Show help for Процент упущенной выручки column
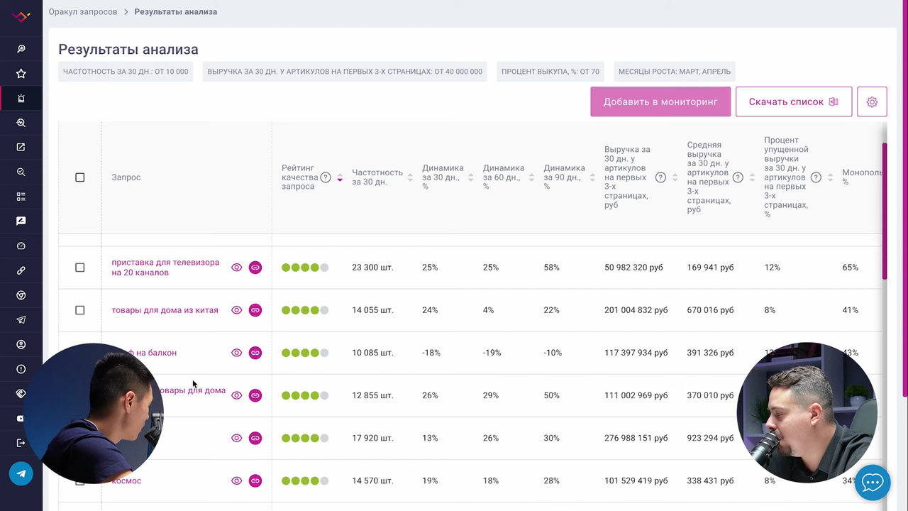The image size is (908, 511). (x=816, y=177)
